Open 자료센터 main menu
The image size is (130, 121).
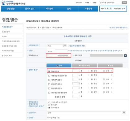49,9
